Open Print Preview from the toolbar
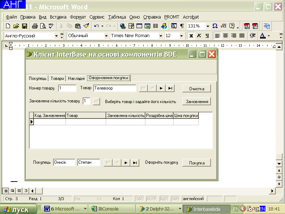Image resolution: width=285 pixels, height=214 pixels. coord(43,26)
